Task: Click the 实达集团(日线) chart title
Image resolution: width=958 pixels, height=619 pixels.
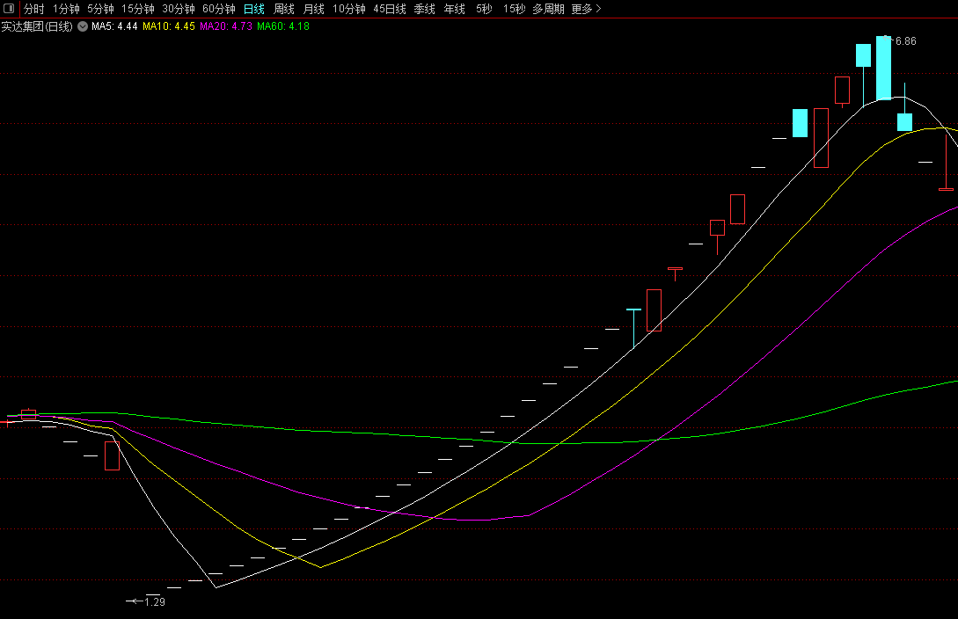Action: click(37, 26)
